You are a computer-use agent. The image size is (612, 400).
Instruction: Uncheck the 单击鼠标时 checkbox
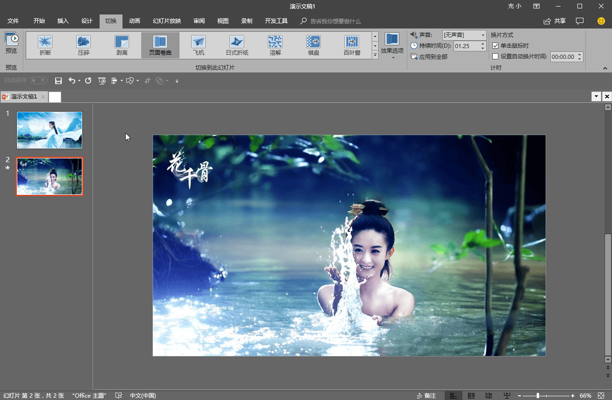point(496,46)
